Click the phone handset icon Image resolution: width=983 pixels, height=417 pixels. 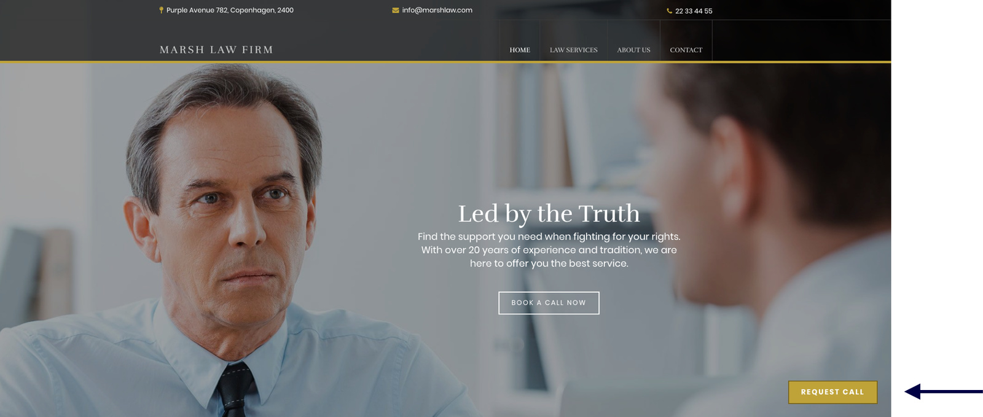669,11
